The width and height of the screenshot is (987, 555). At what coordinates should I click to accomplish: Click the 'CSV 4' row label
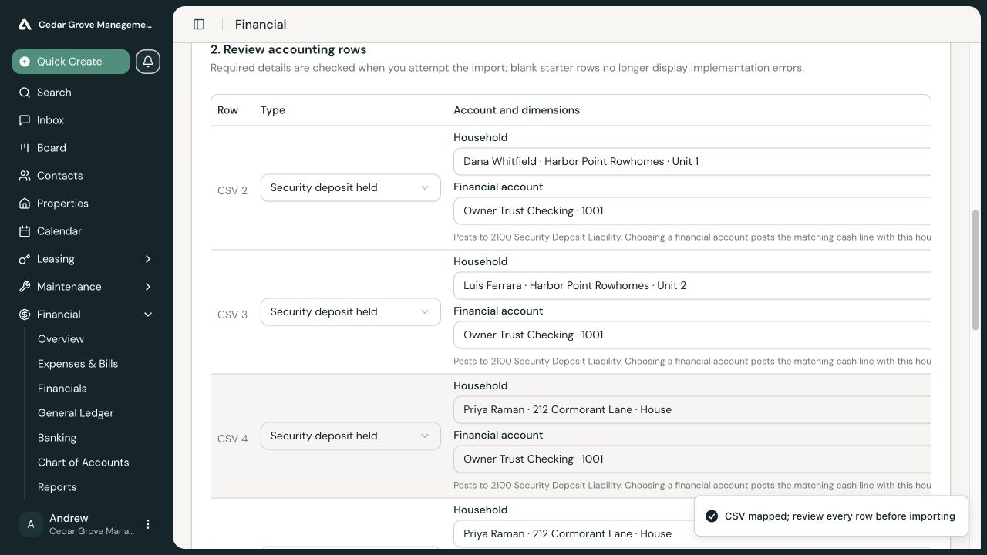pos(232,439)
